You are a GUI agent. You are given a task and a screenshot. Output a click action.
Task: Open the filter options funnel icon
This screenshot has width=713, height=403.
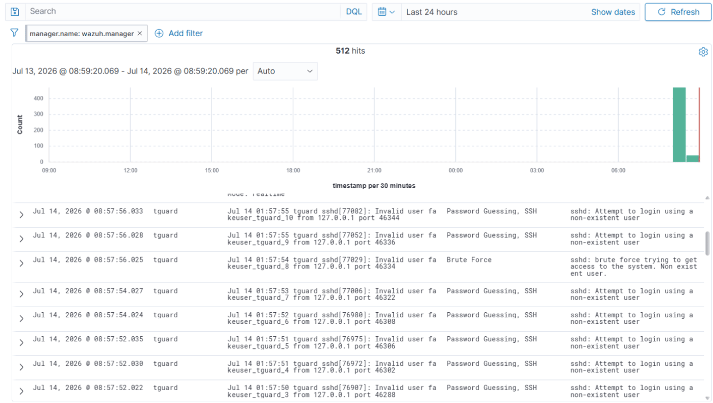(x=15, y=33)
